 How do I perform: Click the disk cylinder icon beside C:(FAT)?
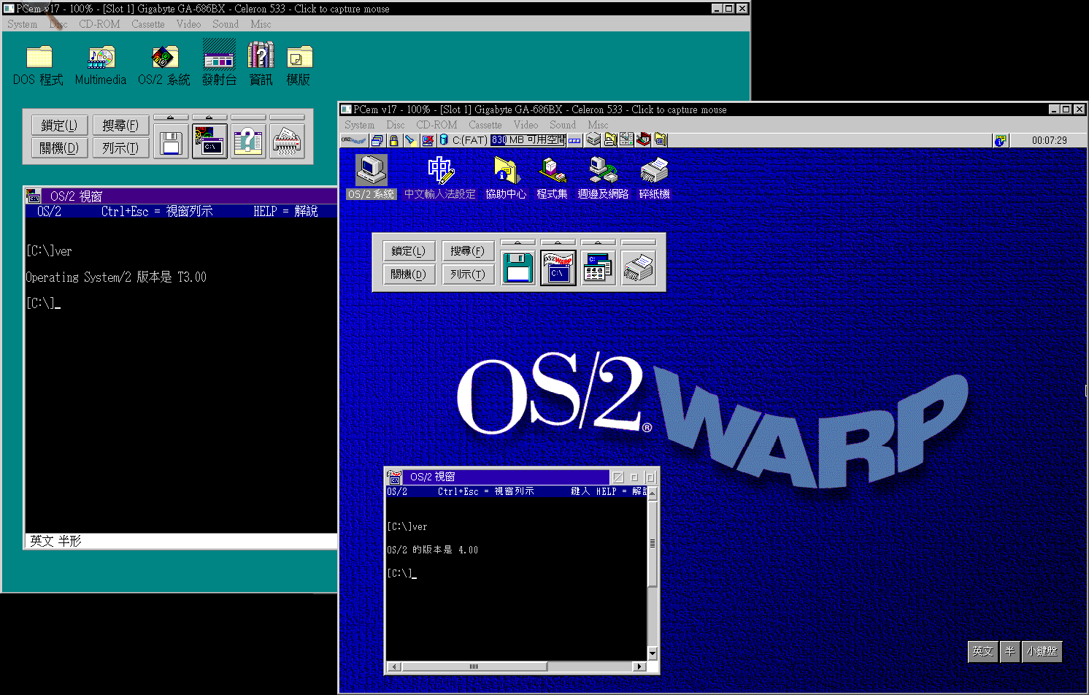(443, 140)
